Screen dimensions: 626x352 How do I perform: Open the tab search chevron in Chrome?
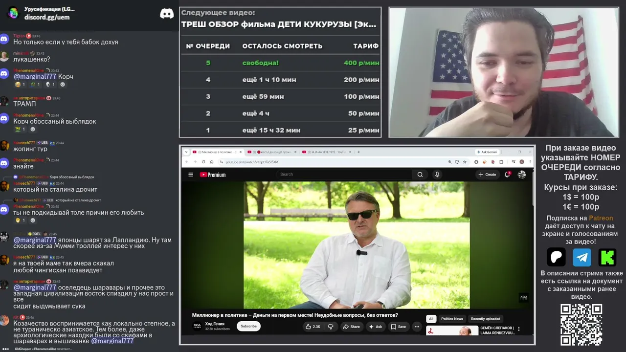[x=185, y=152]
